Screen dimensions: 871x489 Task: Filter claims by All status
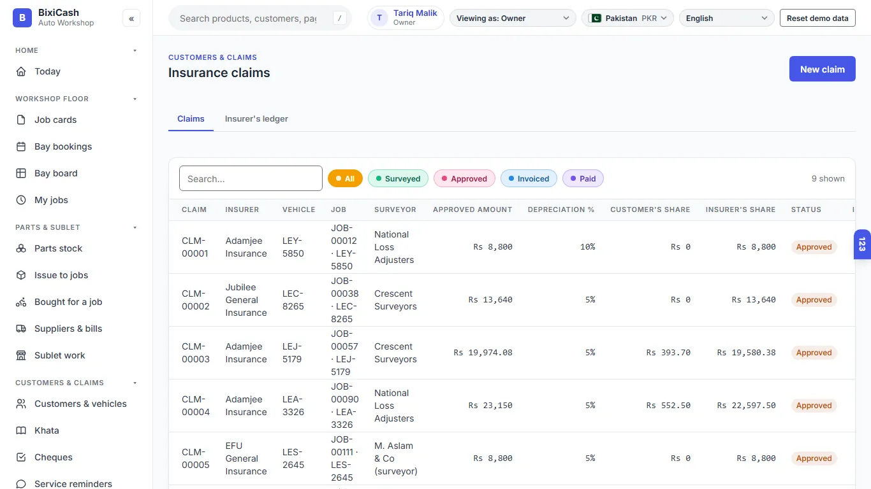[345, 179]
